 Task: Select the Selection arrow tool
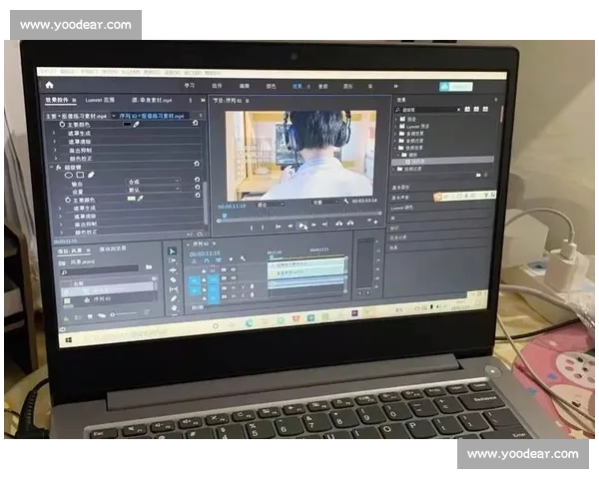tap(173, 250)
